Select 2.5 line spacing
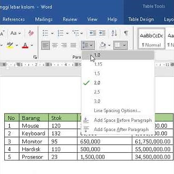 [x=118, y=92]
